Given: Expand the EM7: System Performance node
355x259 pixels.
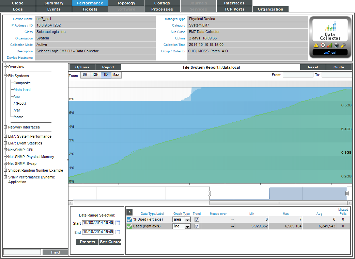Looking at the screenshot, I should tap(5, 136).
